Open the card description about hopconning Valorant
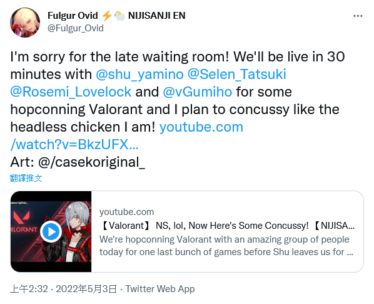 click(x=226, y=246)
